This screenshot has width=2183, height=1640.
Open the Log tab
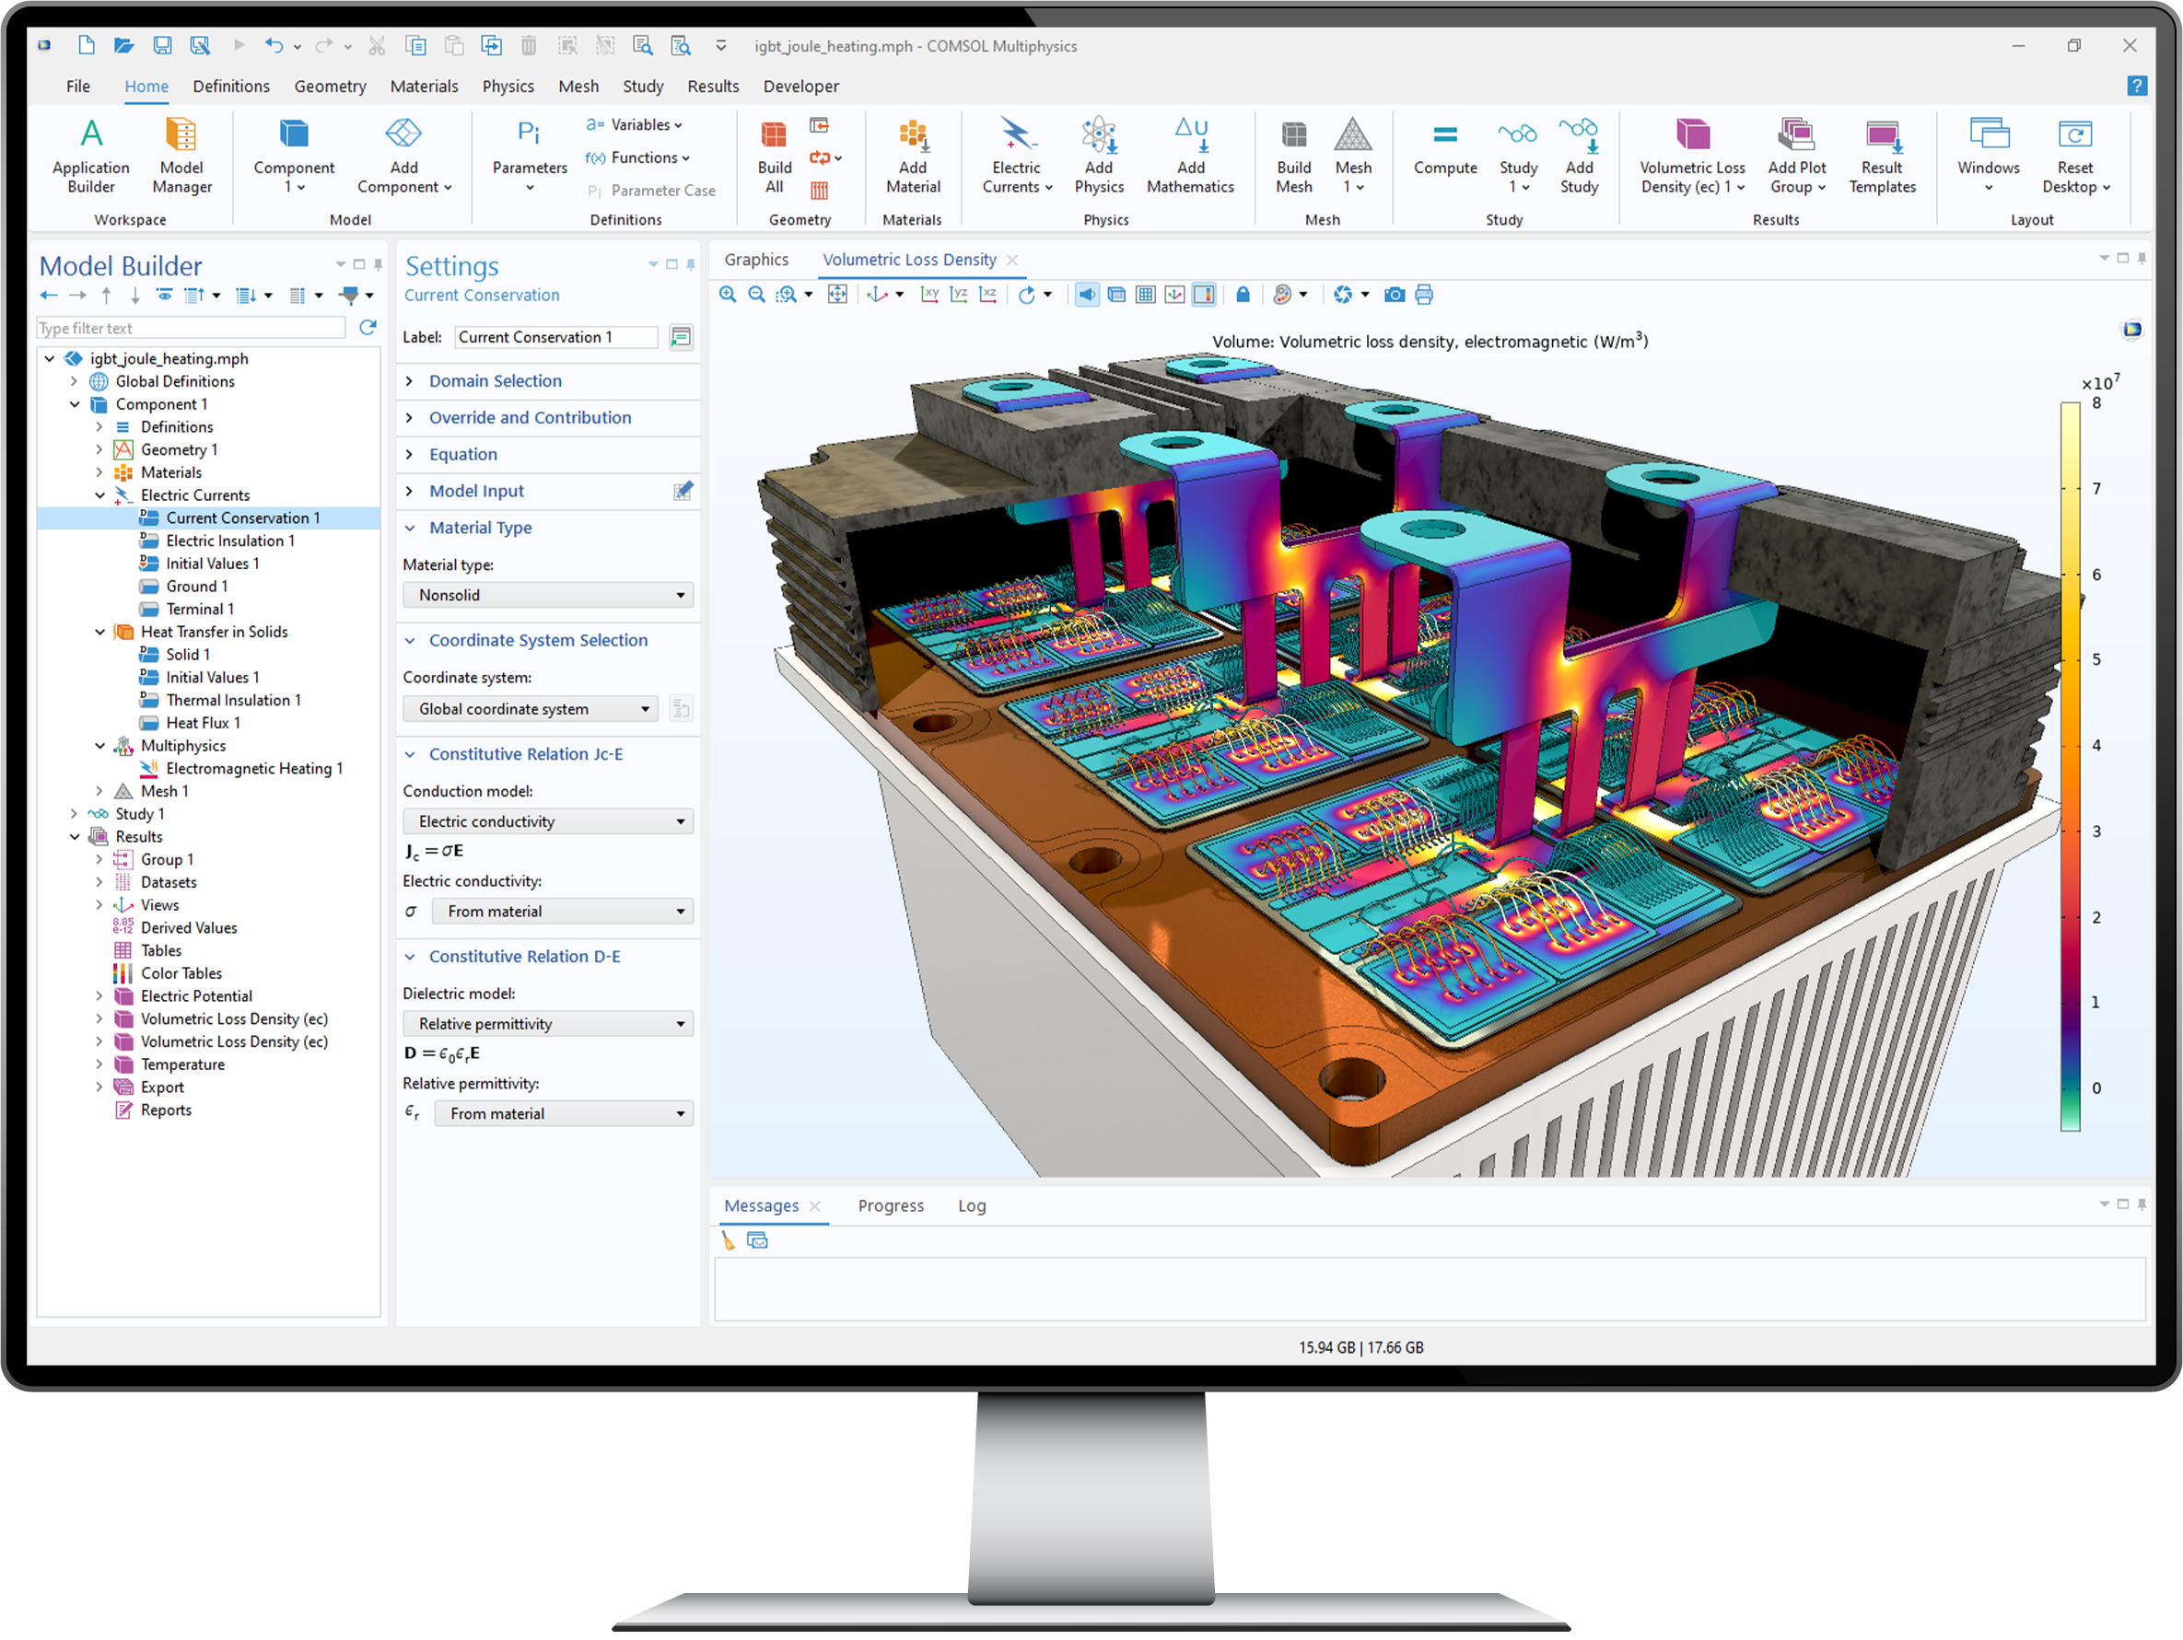[971, 1205]
